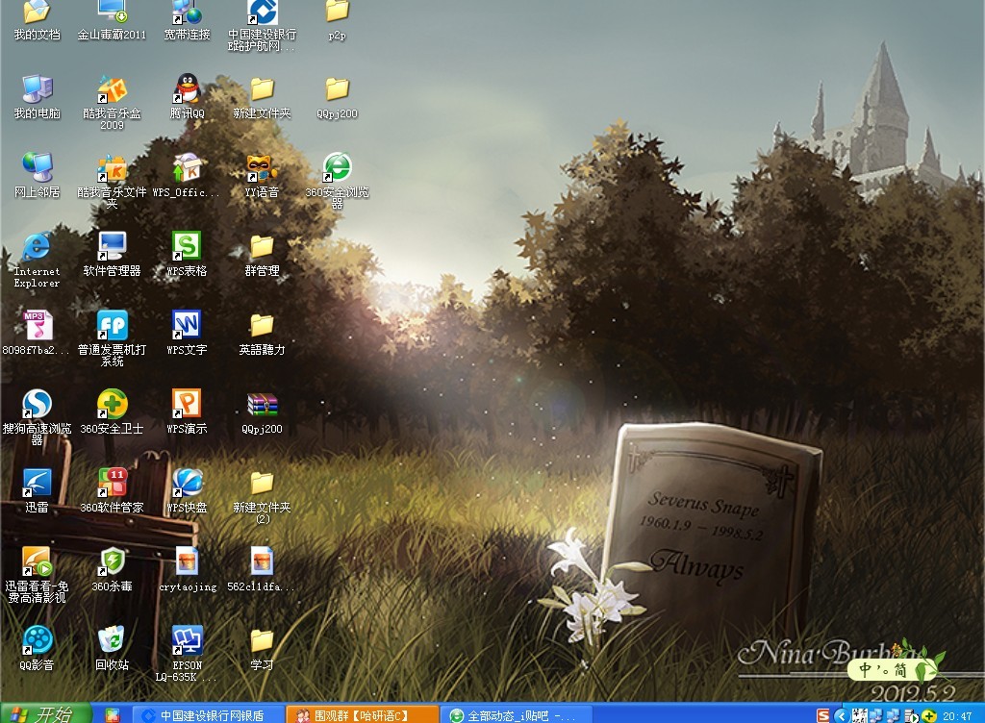985x723 pixels.
Task: Click the 20:47 system clock
Action: tap(957, 716)
